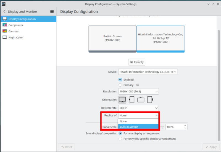This screenshot has height=152, width=221.
Task: Maximize the System Settings window
Action: point(213,4)
